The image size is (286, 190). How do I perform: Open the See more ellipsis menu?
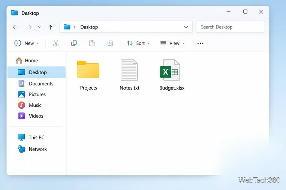point(200,43)
